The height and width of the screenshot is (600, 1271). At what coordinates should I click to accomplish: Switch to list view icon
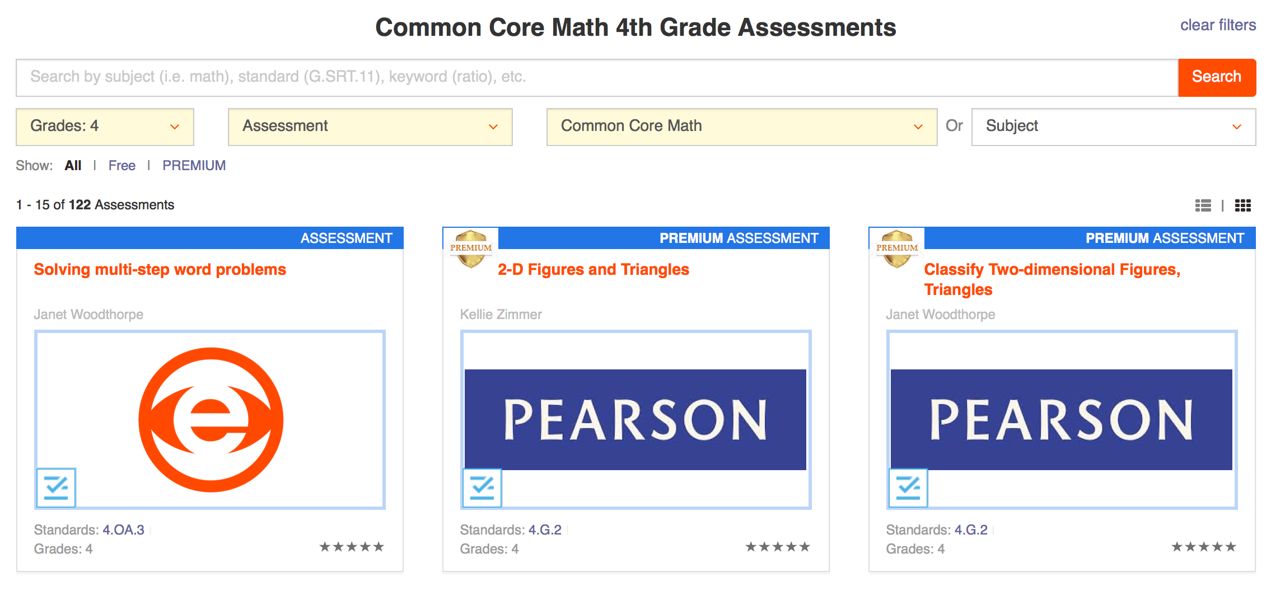(1203, 205)
